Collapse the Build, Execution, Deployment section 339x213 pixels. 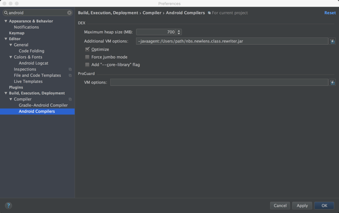pyautogui.click(x=6, y=93)
